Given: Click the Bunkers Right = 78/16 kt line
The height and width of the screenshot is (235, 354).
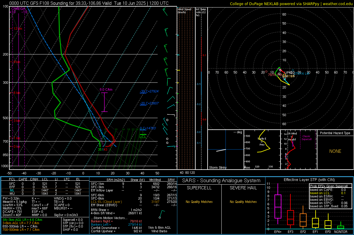Looking at the screenshot, I should tap(116, 221).
